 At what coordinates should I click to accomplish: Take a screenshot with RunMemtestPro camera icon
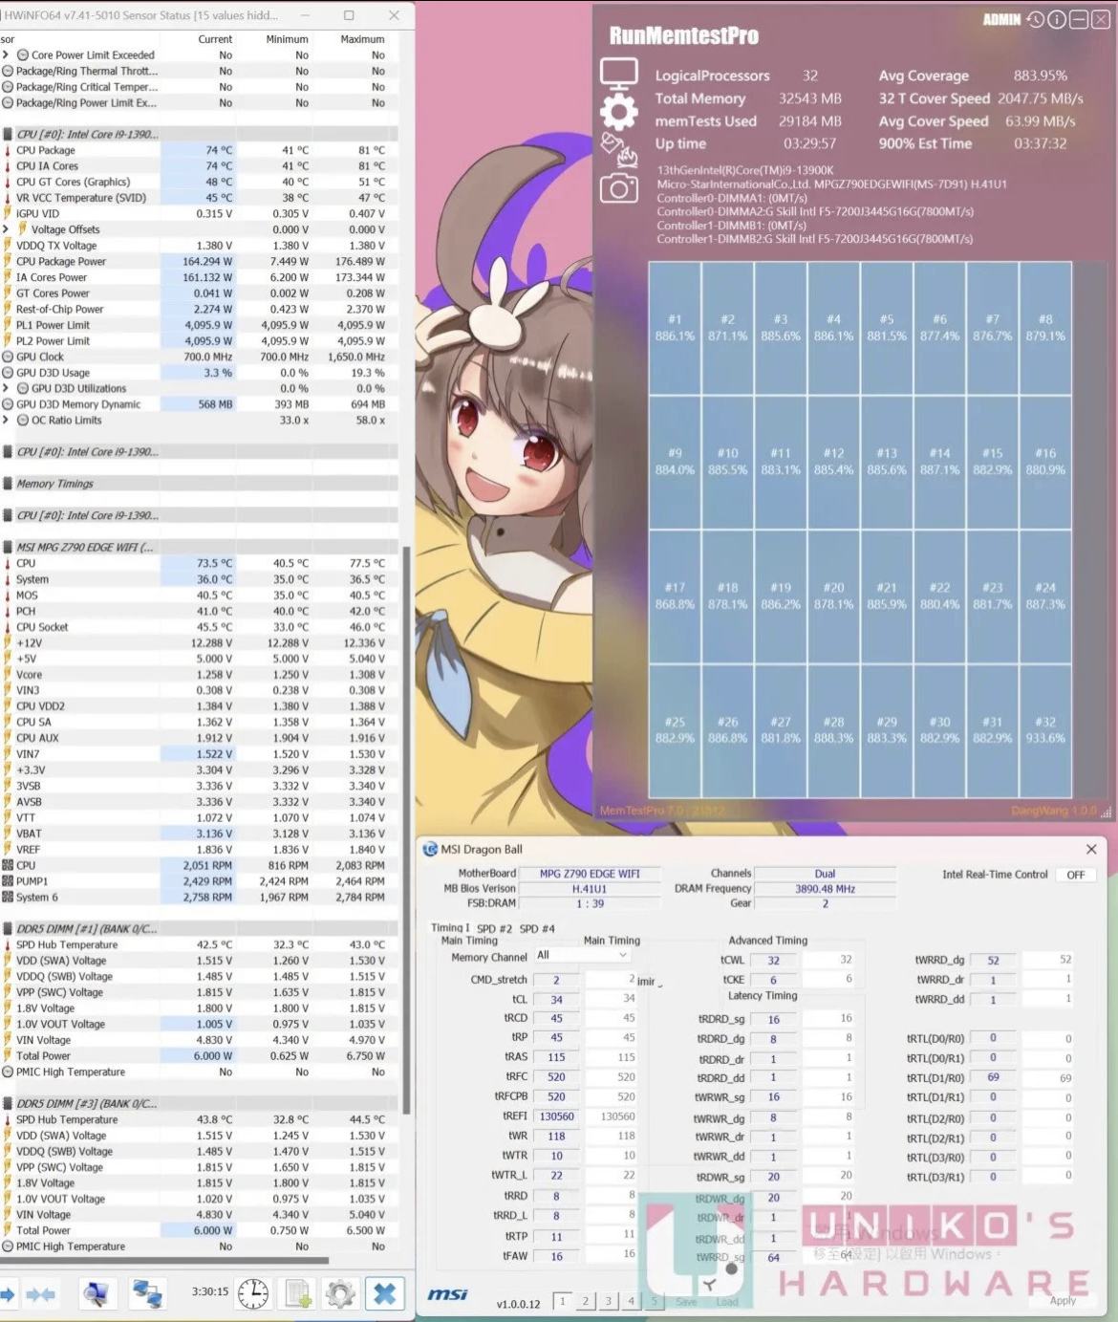click(x=618, y=188)
